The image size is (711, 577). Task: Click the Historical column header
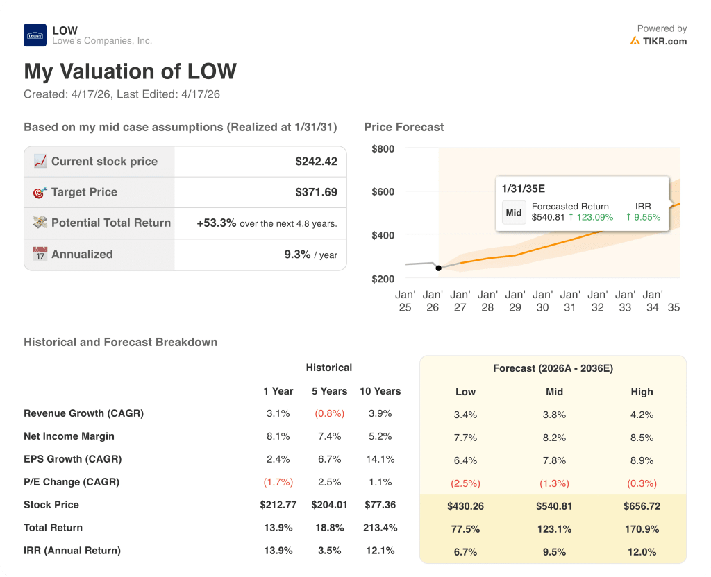click(x=329, y=368)
